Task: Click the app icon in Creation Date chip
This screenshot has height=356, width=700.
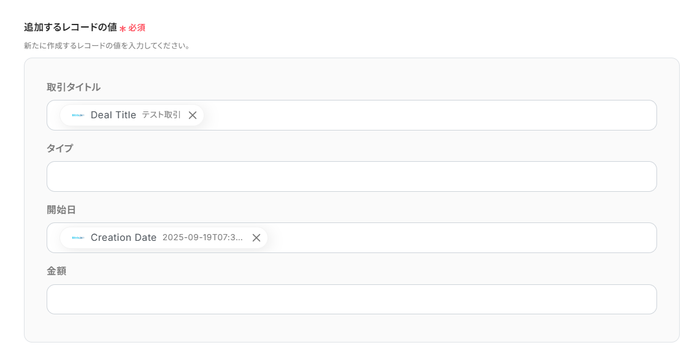Action: (x=78, y=238)
